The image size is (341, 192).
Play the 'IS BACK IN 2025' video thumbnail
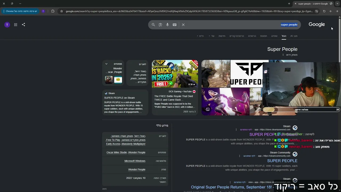pos(175,74)
